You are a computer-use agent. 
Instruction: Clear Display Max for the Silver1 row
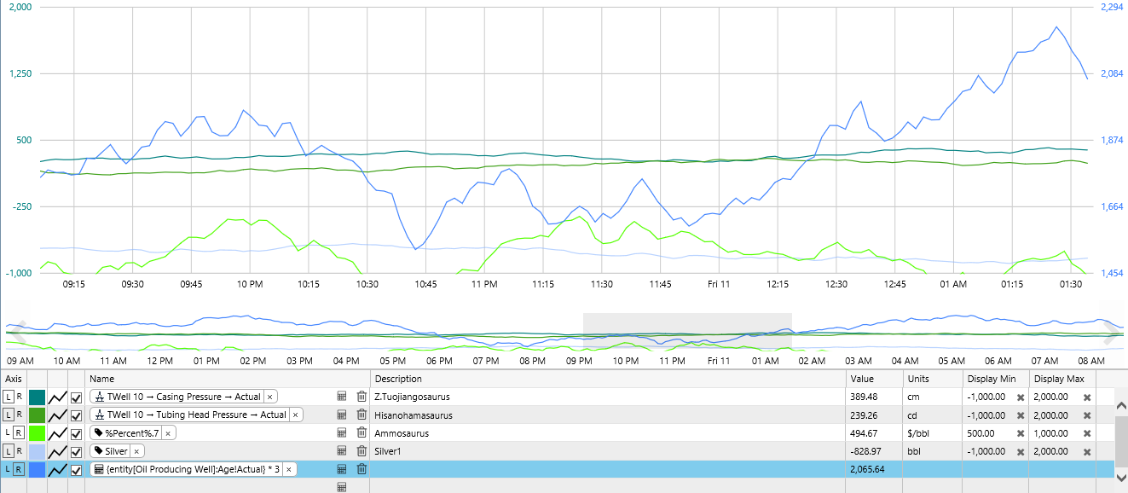1088,451
